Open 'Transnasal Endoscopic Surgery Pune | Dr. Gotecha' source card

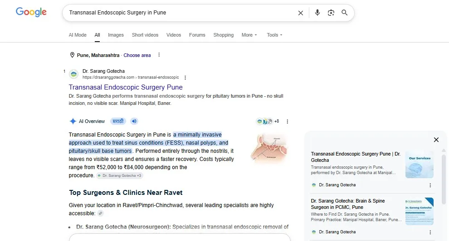point(356,157)
